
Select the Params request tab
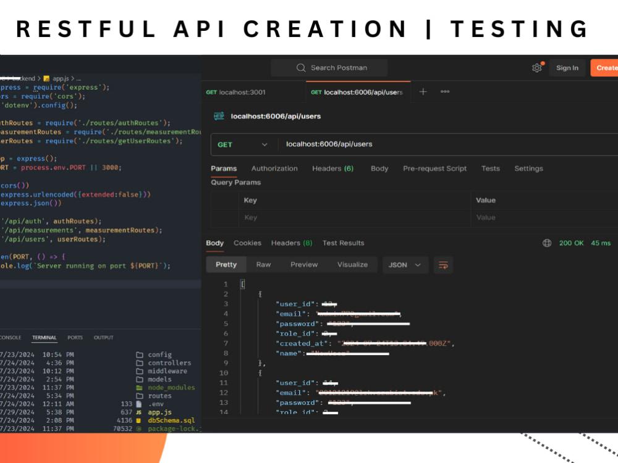pyautogui.click(x=224, y=169)
